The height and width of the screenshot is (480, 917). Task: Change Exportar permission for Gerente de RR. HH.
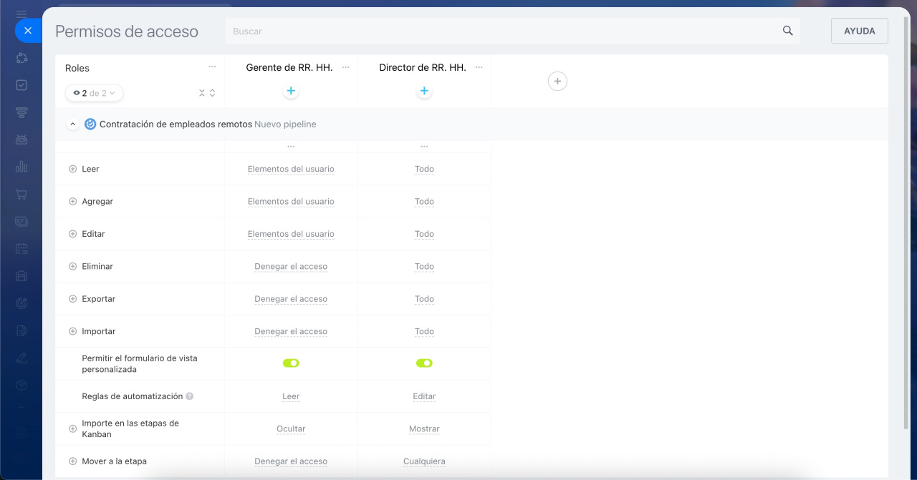[x=291, y=299]
